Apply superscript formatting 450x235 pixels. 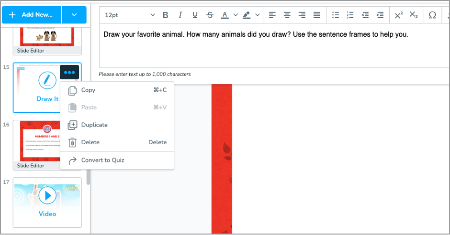click(399, 15)
